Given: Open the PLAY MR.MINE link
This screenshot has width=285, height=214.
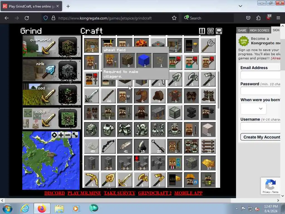Looking at the screenshot, I should point(84,193).
